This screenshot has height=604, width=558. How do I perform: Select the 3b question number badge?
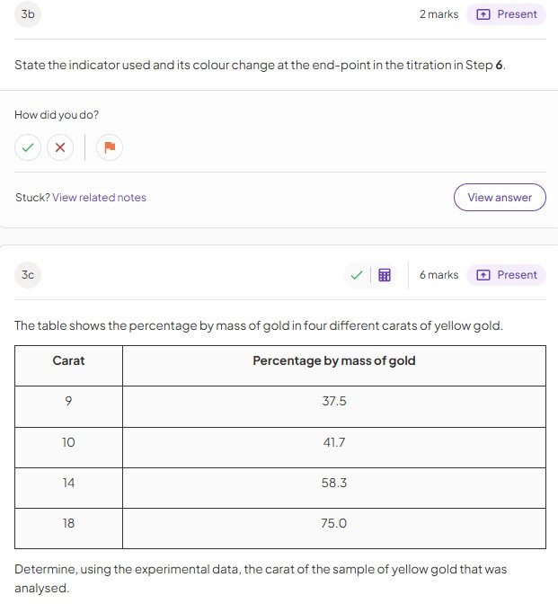(x=28, y=14)
